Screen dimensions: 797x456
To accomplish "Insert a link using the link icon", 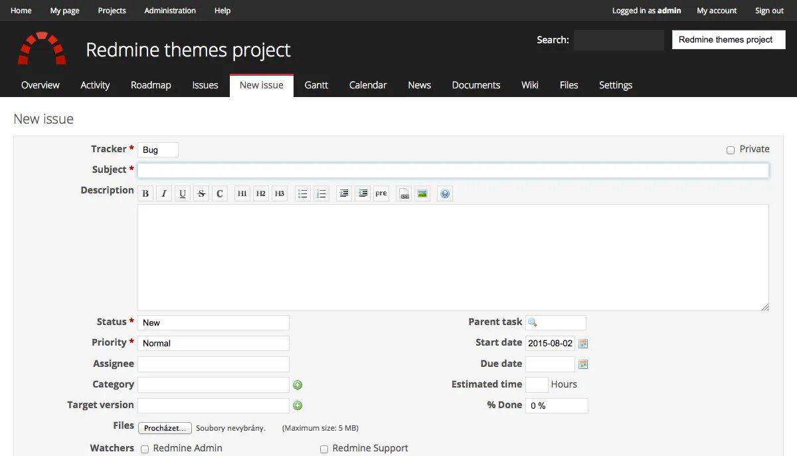I will pos(404,193).
